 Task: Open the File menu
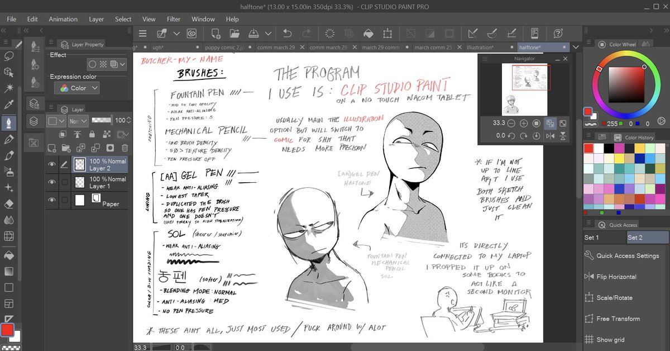pos(12,19)
